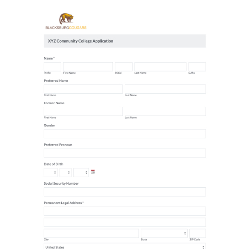Expand the birth month dropdown
Image resolution: width=249 pixels, height=249 pixels.
tap(51, 172)
